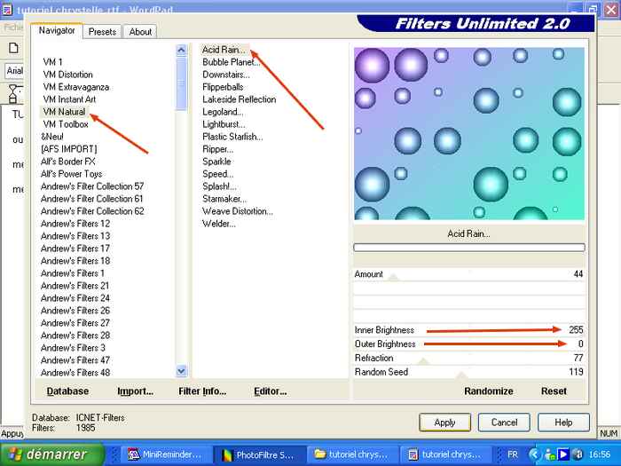Choose the Plastic Starfish filter
621x466 pixels.
tap(232, 137)
